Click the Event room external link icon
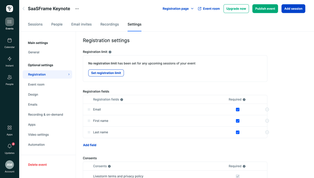The width and height of the screenshot is (314, 178). pos(199,9)
